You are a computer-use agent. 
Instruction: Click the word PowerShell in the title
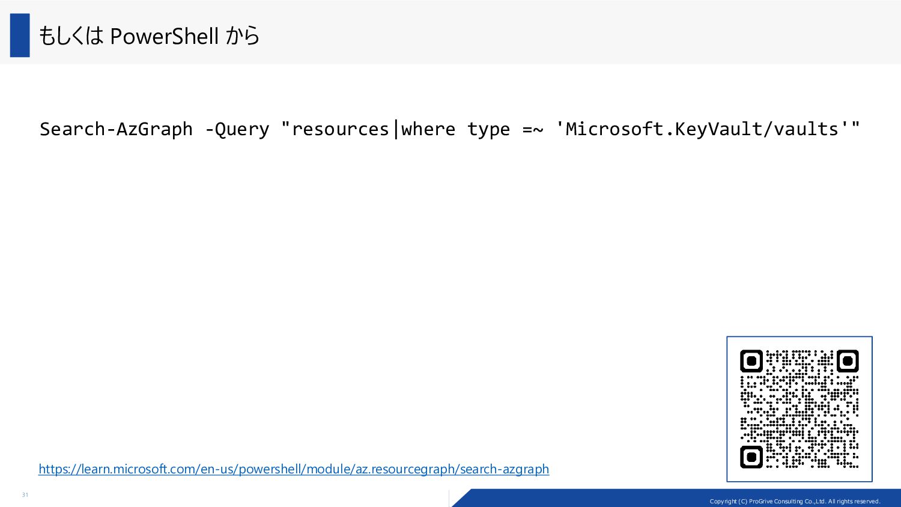(x=164, y=36)
